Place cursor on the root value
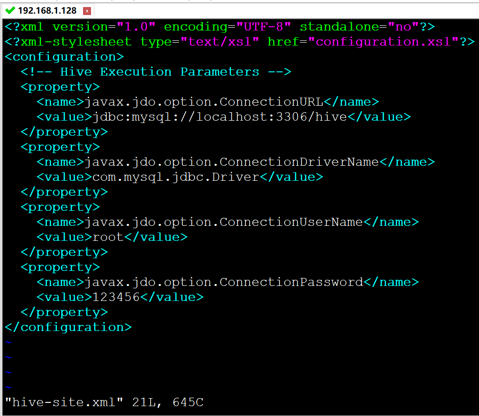This screenshot has height=416, width=479. pyautogui.click(x=108, y=237)
